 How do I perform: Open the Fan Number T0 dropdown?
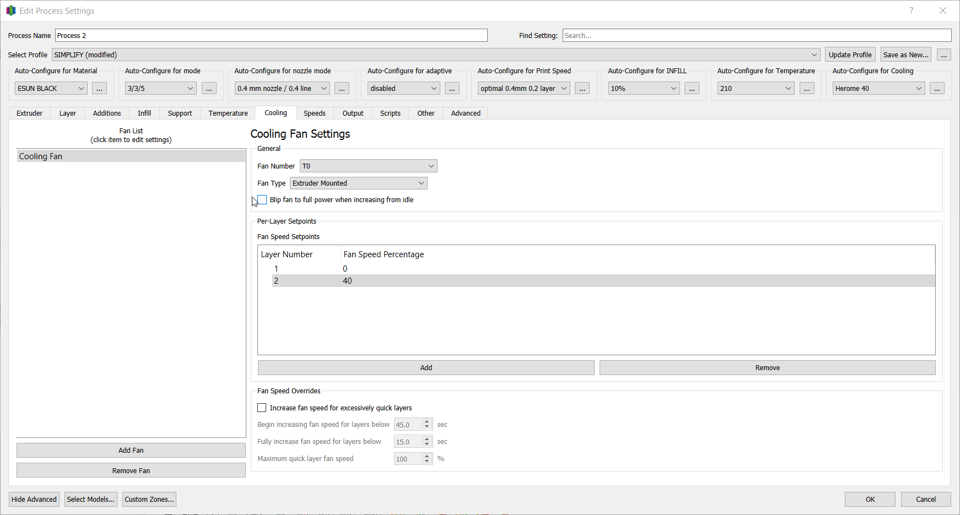(x=369, y=166)
